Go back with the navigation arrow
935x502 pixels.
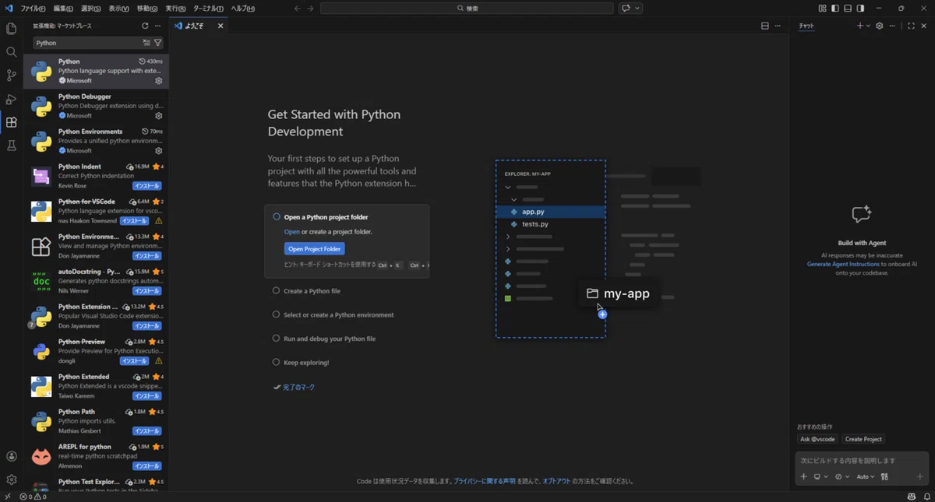click(298, 9)
